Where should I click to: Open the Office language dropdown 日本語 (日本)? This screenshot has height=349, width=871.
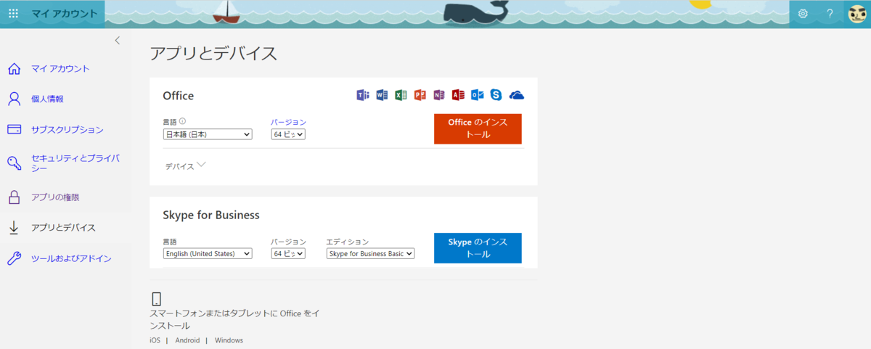[x=208, y=134]
